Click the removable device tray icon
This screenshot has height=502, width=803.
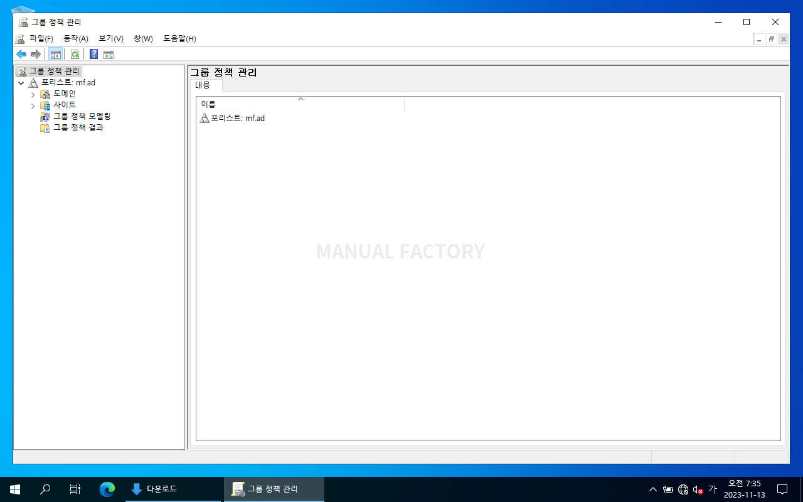[668, 489]
